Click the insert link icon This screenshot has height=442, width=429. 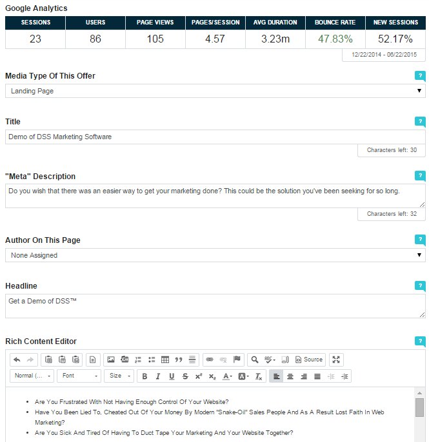[209, 360]
